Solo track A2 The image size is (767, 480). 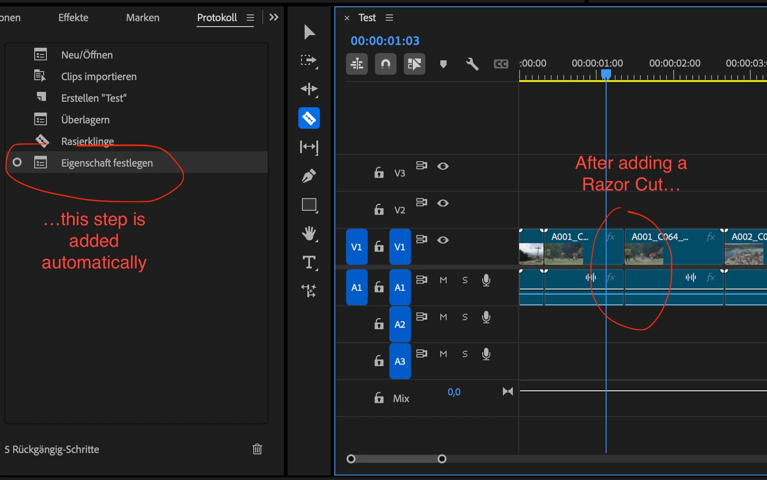click(465, 317)
